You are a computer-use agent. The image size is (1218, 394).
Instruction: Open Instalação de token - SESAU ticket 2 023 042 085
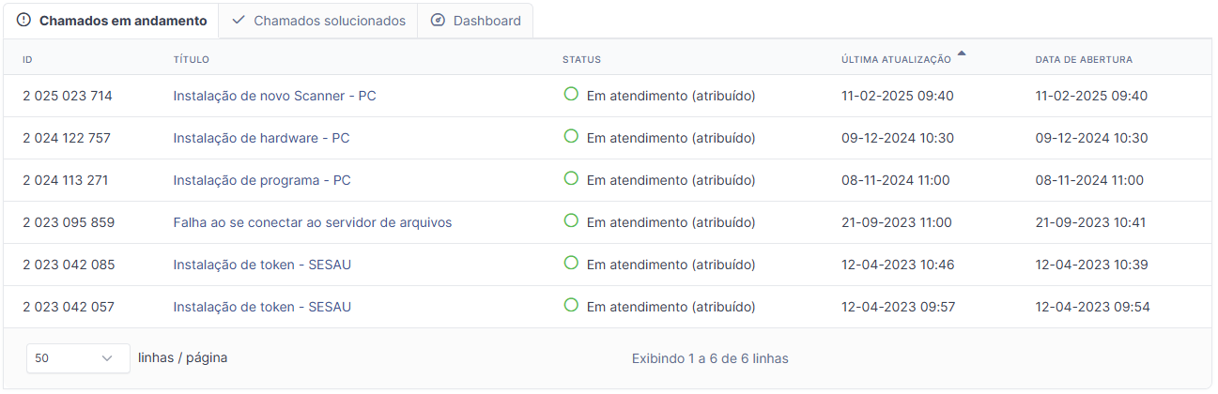[262, 265]
